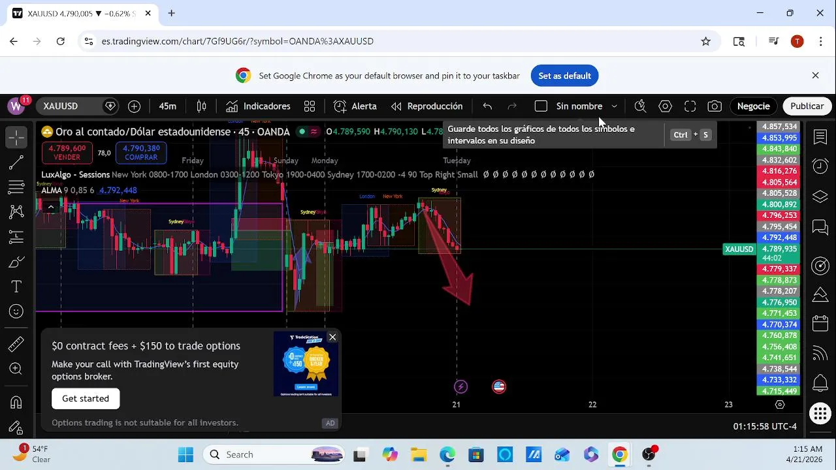Open the alerts clock panel
This screenshot has width=836, height=470.
click(x=820, y=166)
